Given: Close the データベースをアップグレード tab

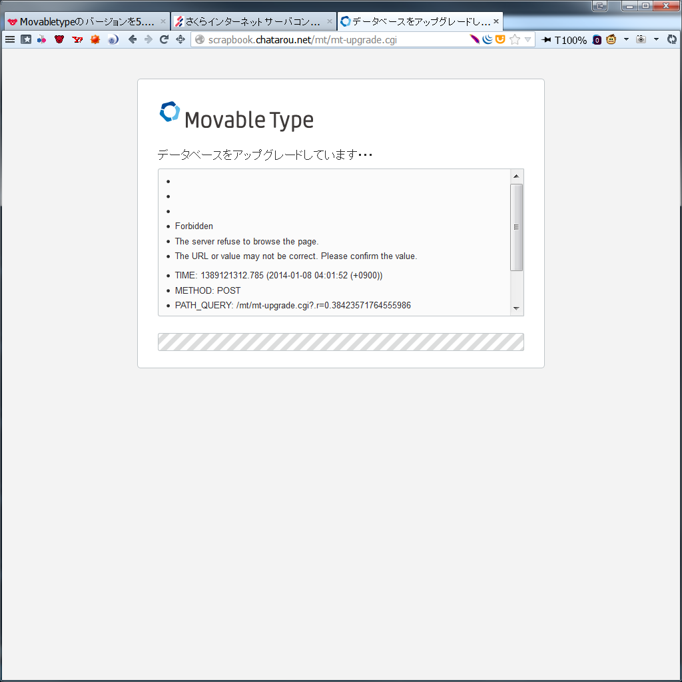Looking at the screenshot, I should pyautogui.click(x=496, y=21).
